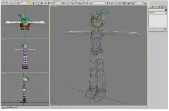This screenshot has height=111, width=169.
Task: Activate Bind to Space Warp tool
Action: click(18, 3)
